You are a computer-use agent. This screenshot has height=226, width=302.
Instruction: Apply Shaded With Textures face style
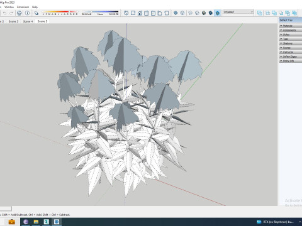pos(211,13)
